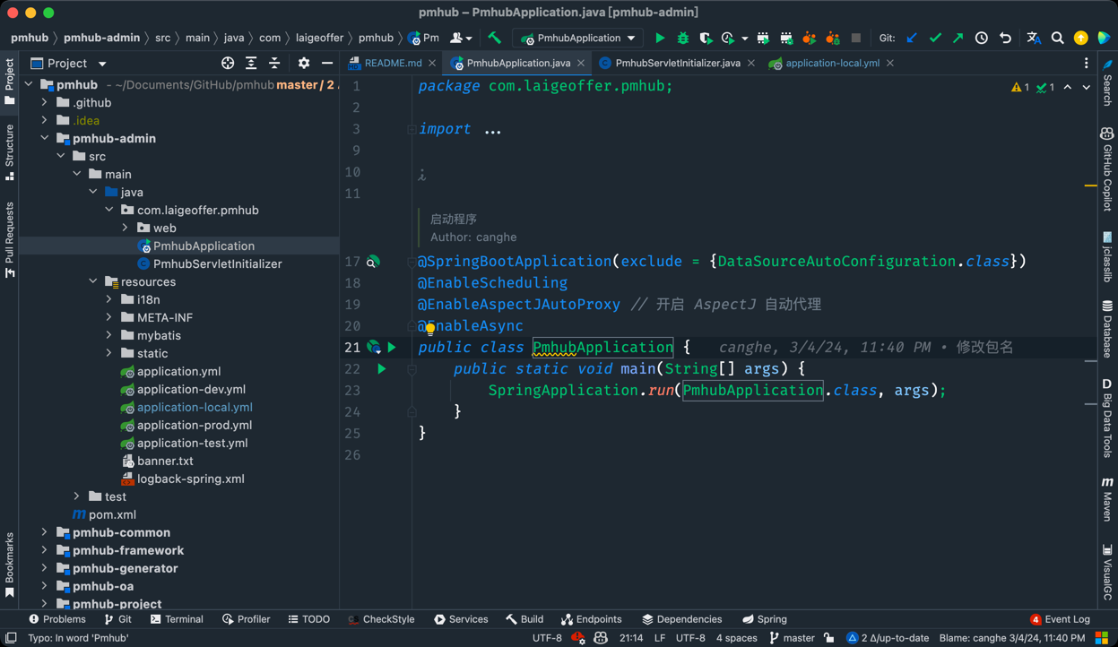Open the Terminal tool window
This screenshot has height=647, width=1118.
(177, 619)
